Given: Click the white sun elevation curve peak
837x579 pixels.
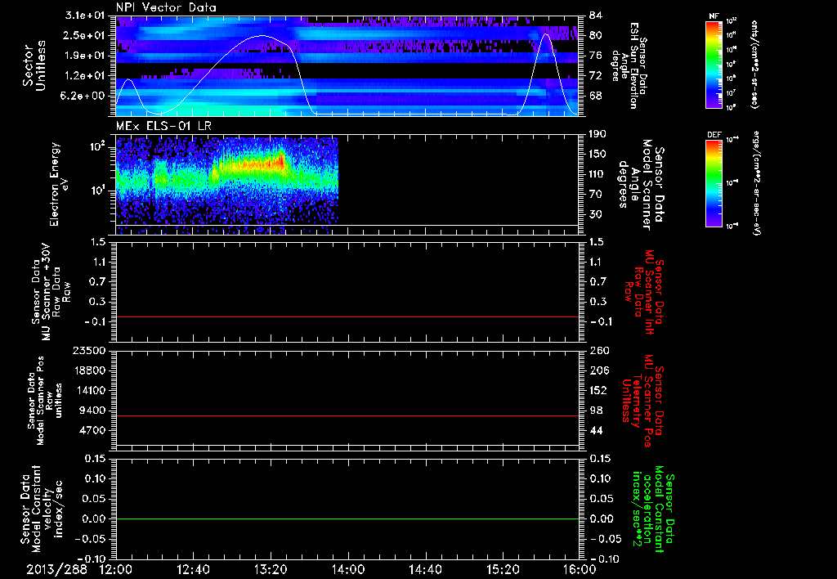Looking at the screenshot, I should (262, 36).
